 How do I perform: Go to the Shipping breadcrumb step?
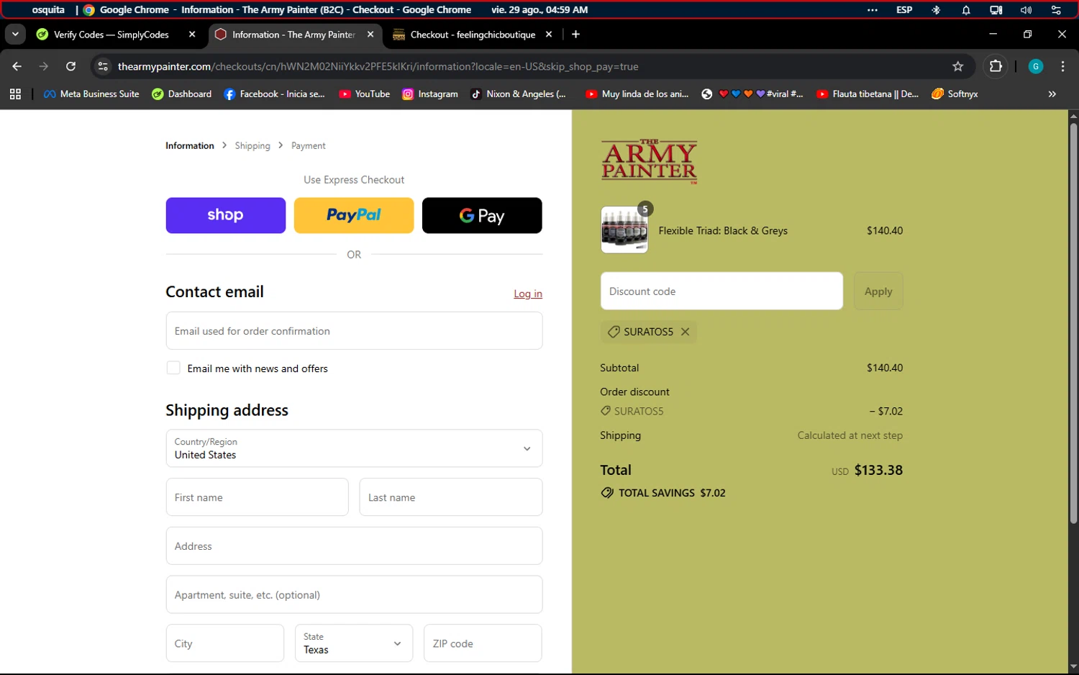pos(252,145)
